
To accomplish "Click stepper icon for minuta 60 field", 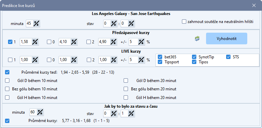I will [x=40, y=112].
